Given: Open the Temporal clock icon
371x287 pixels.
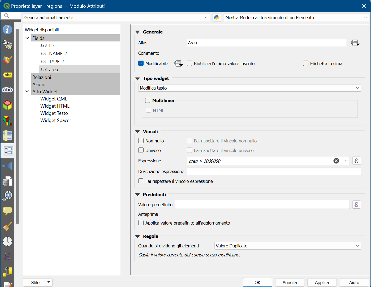Looking at the screenshot, I should pyautogui.click(x=7, y=242).
